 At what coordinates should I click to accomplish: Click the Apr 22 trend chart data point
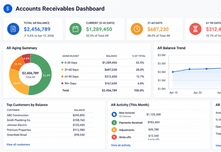(190, 69)
